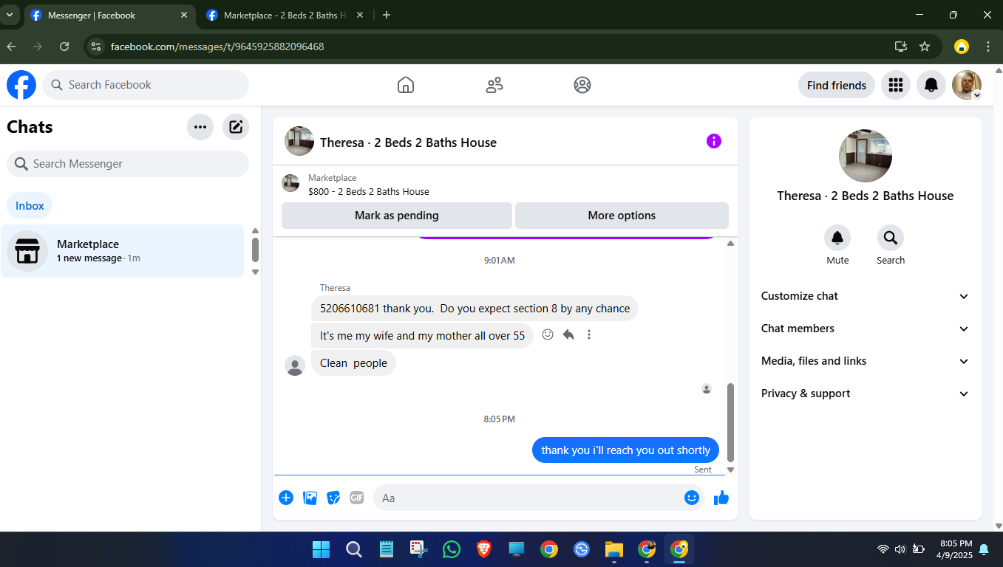Screen dimensions: 1003x567
Task: Click into the Search Messenger field
Action: pos(128,164)
